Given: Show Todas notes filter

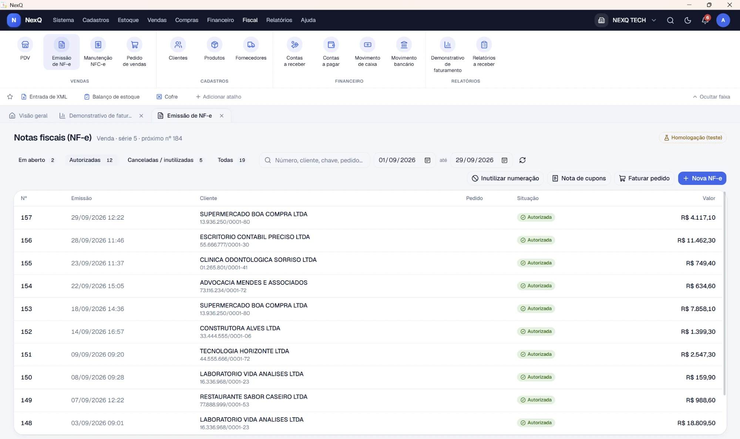Looking at the screenshot, I should point(231,160).
